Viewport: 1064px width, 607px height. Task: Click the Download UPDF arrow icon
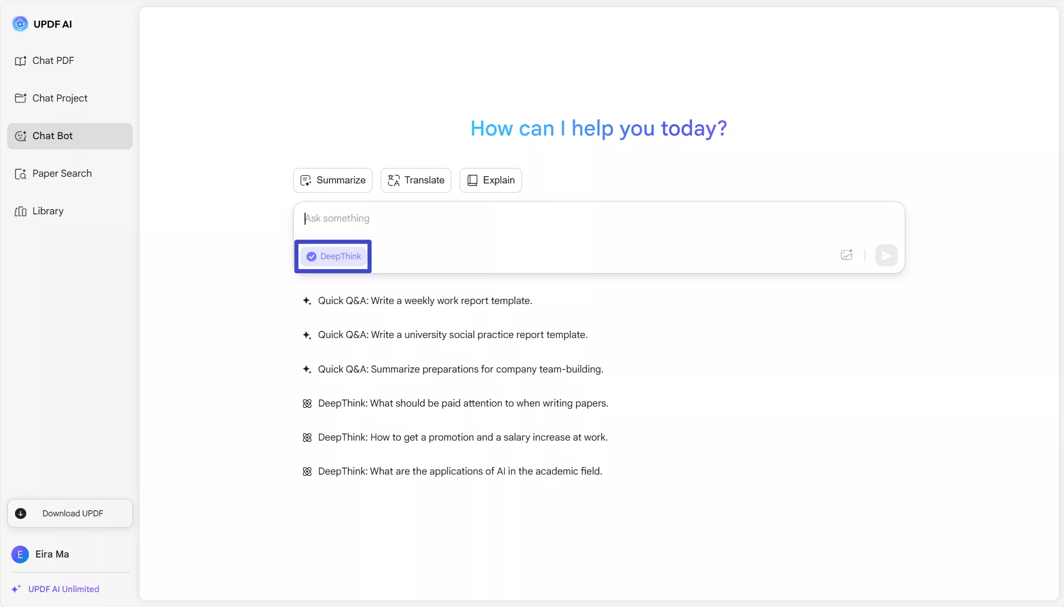pos(21,513)
